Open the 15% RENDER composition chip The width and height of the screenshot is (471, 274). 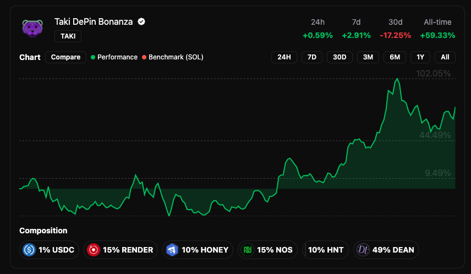pos(121,250)
